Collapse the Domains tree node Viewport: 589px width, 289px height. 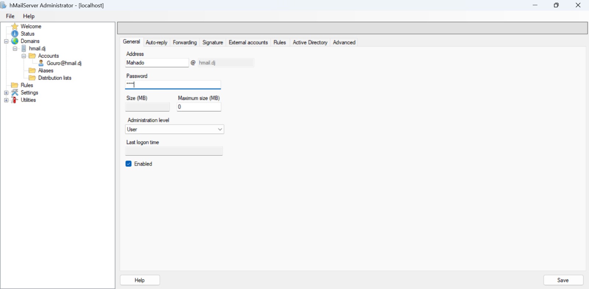pyautogui.click(x=6, y=41)
